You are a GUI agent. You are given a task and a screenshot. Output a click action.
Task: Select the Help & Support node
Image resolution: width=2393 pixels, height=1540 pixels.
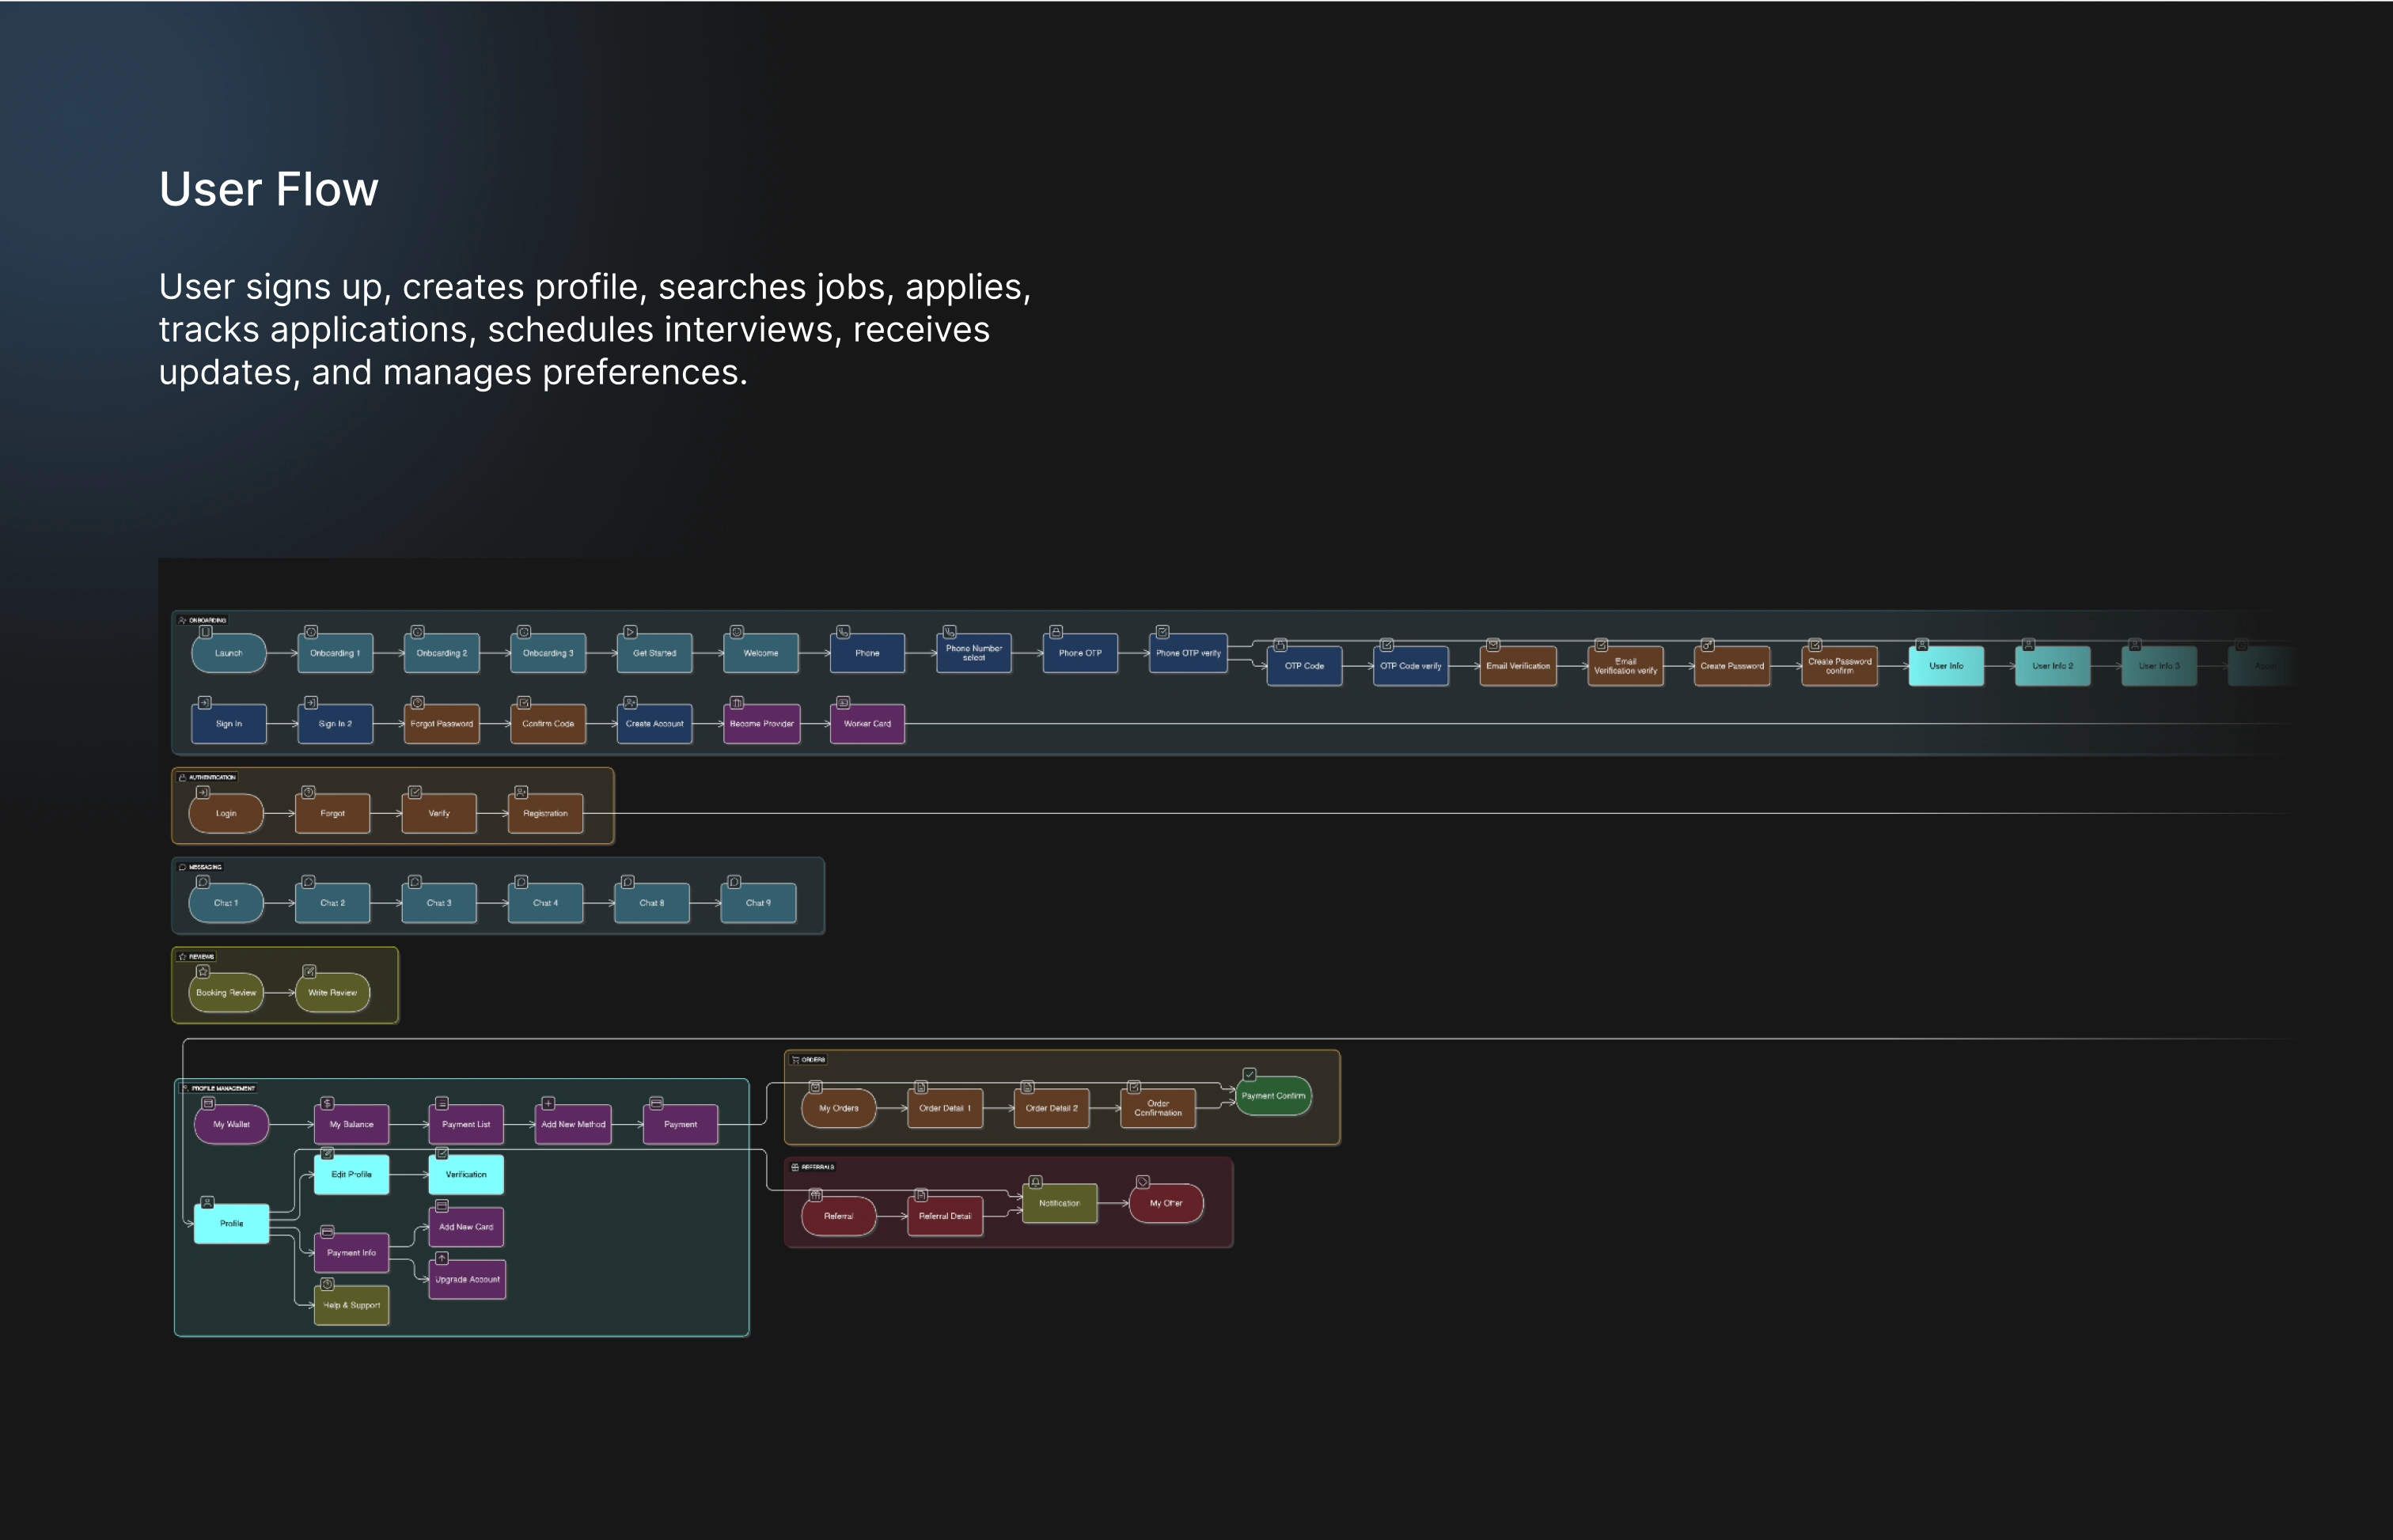(x=351, y=1305)
